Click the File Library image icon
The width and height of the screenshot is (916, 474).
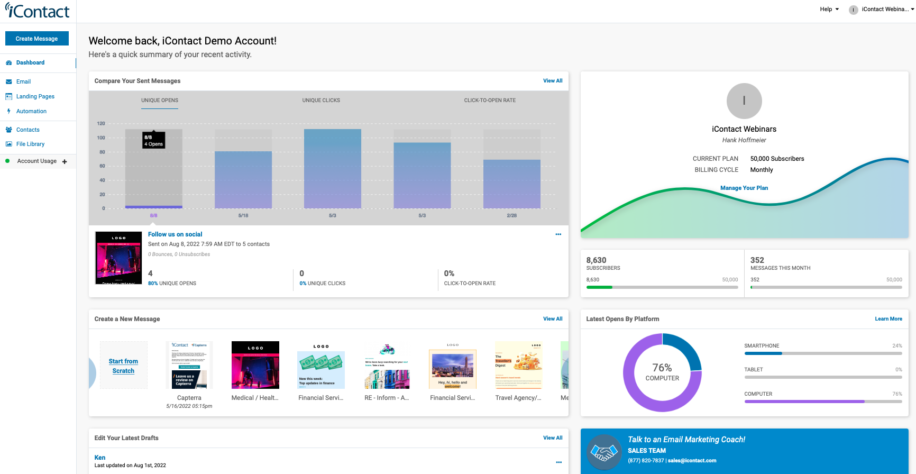pos(9,144)
